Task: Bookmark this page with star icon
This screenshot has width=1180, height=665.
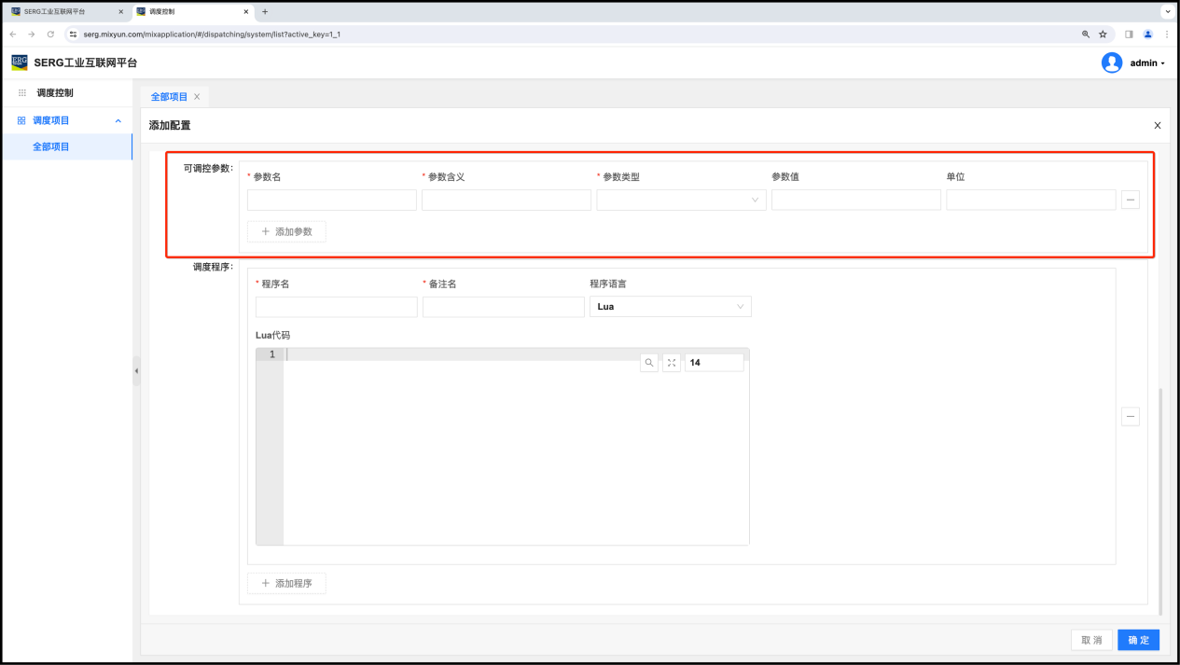Action: [1103, 34]
